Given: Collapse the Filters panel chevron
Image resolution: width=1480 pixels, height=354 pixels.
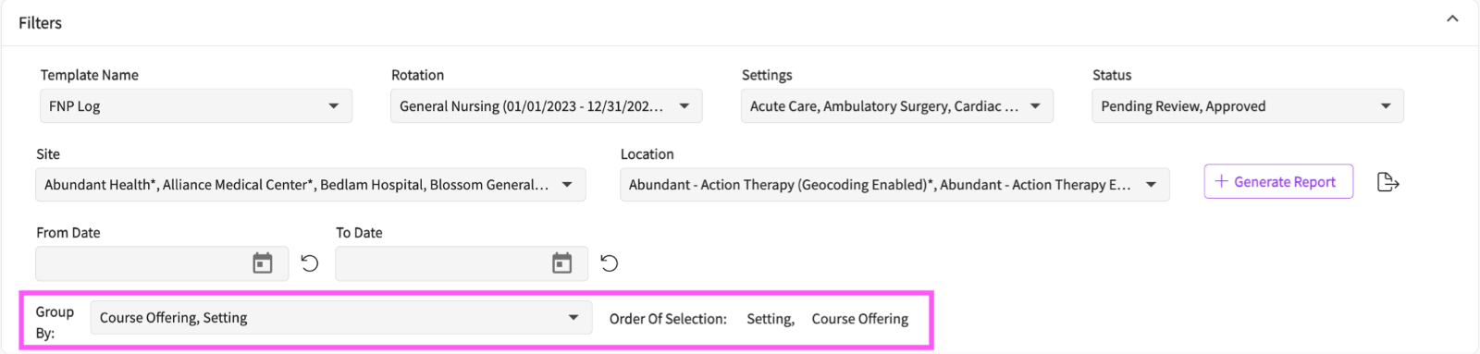Looking at the screenshot, I should point(1452,18).
